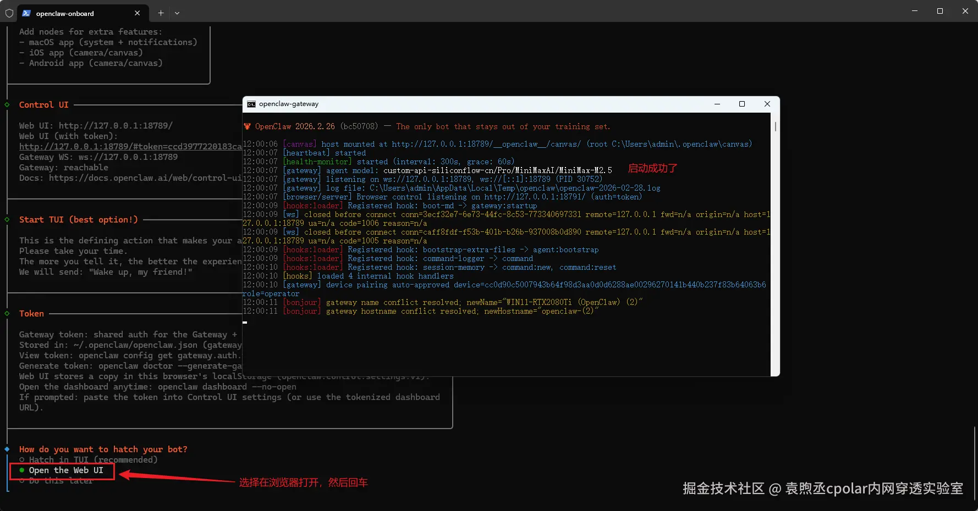This screenshot has width=978, height=511.
Task: Minimize the Windows Terminal window
Action: pos(915,11)
